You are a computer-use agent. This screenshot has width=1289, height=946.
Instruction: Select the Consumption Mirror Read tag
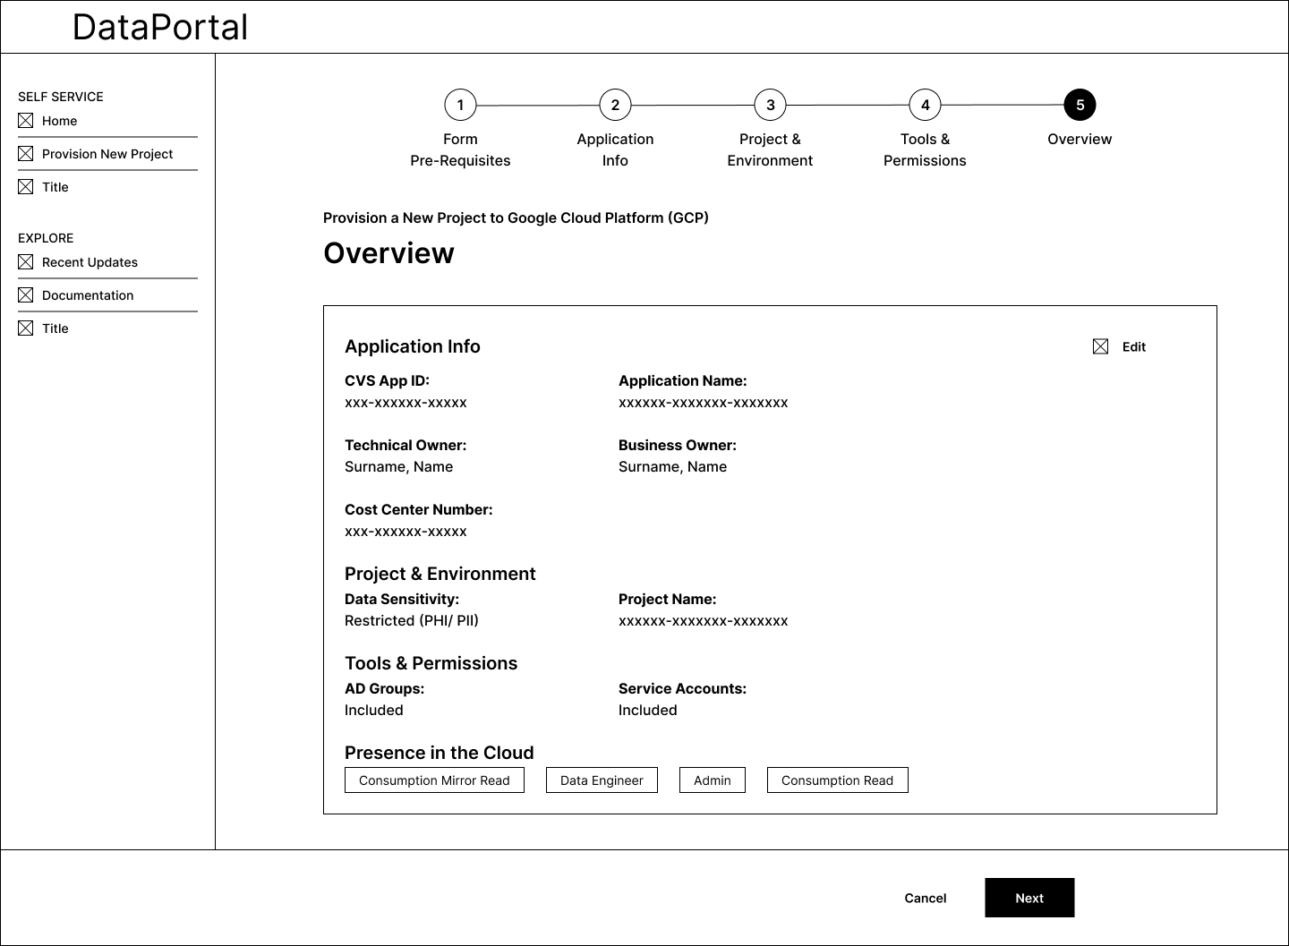pyautogui.click(x=434, y=780)
